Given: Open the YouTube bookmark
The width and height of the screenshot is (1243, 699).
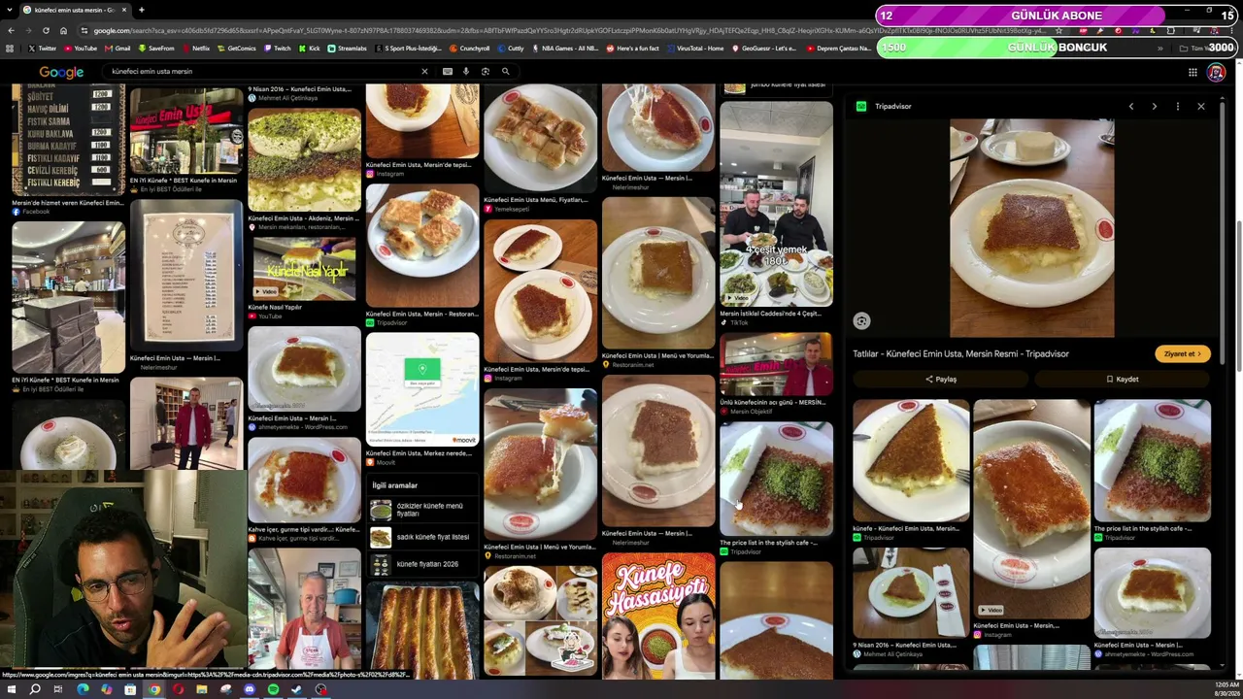Looking at the screenshot, I should pyautogui.click(x=81, y=49).
